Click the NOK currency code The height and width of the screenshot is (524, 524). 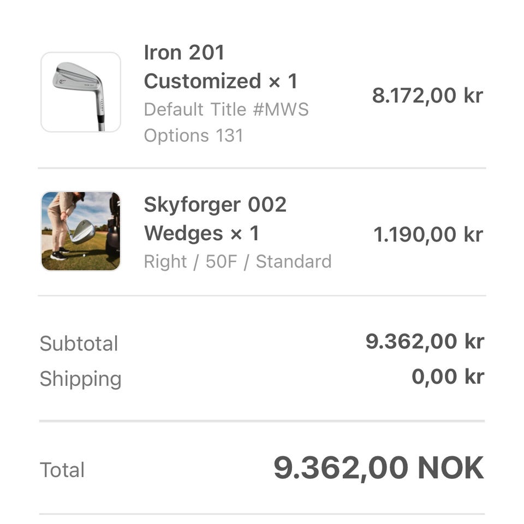coord(450,468)
